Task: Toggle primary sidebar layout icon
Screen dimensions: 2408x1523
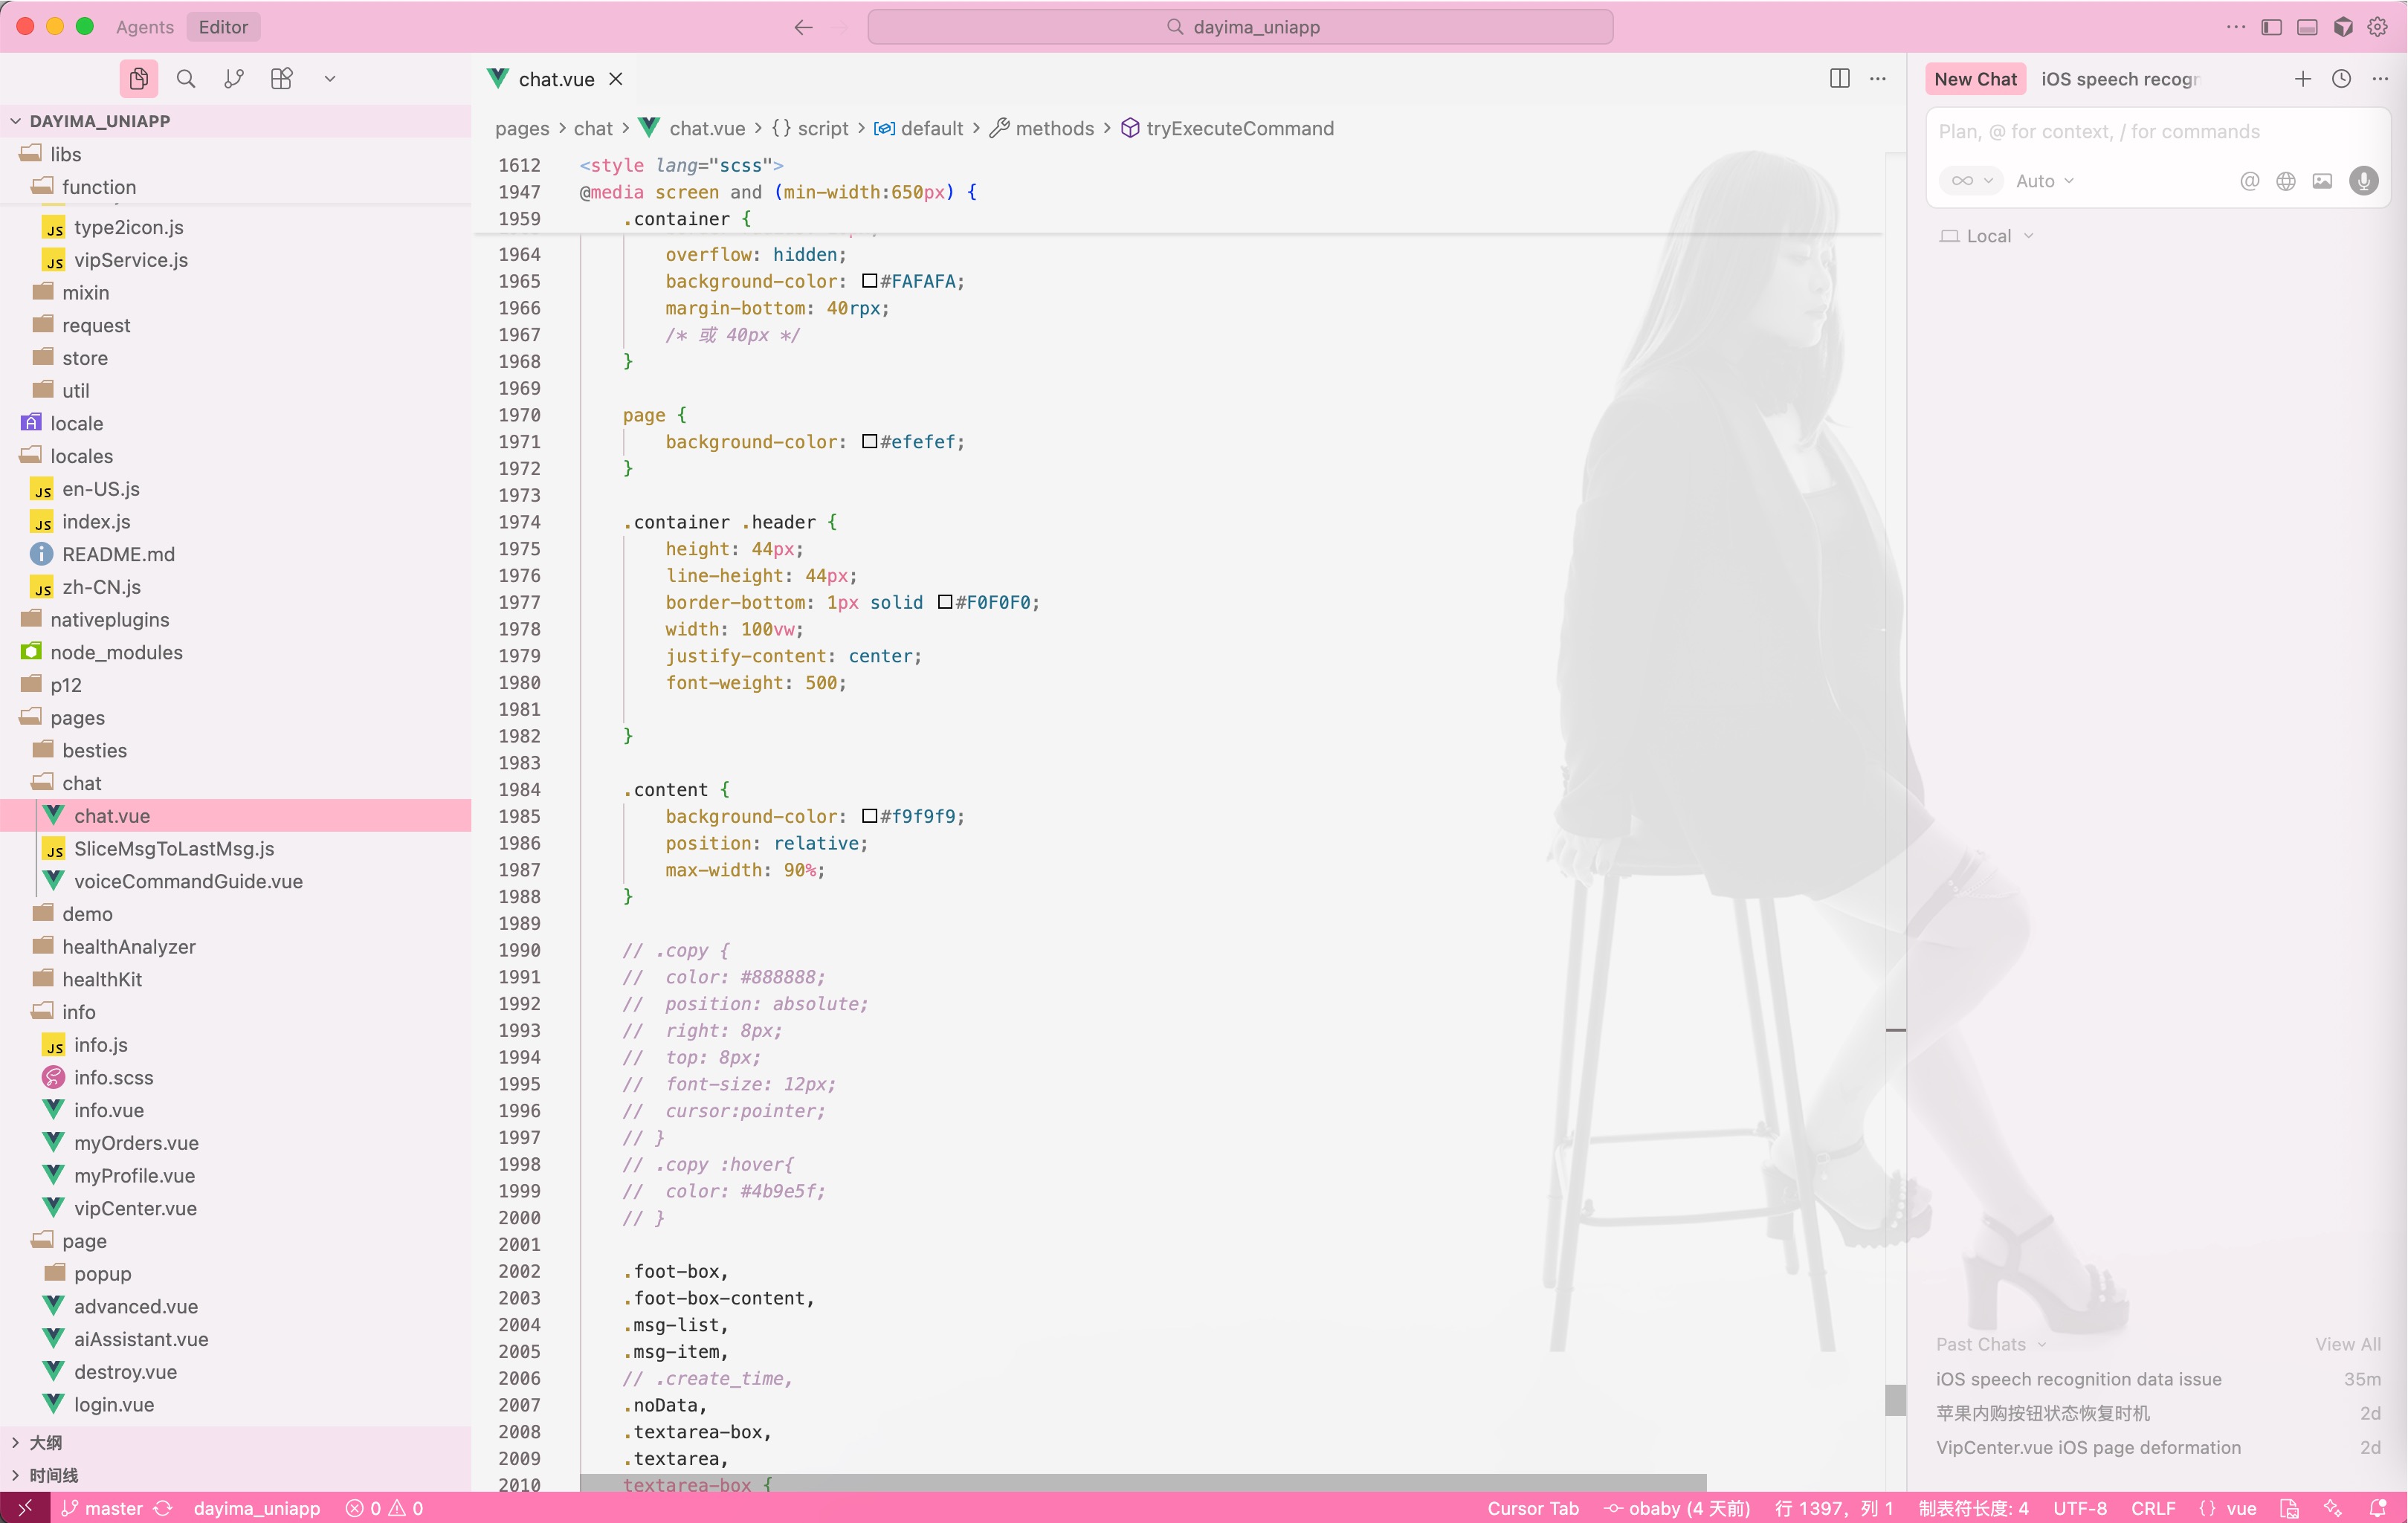Action: coord(2271,27)
